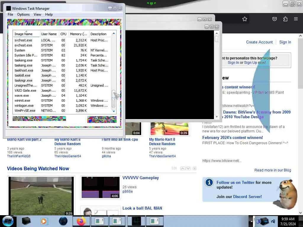Open the File menu in Task Manager
Screen dimensions: 303x227
coord(10,14)
